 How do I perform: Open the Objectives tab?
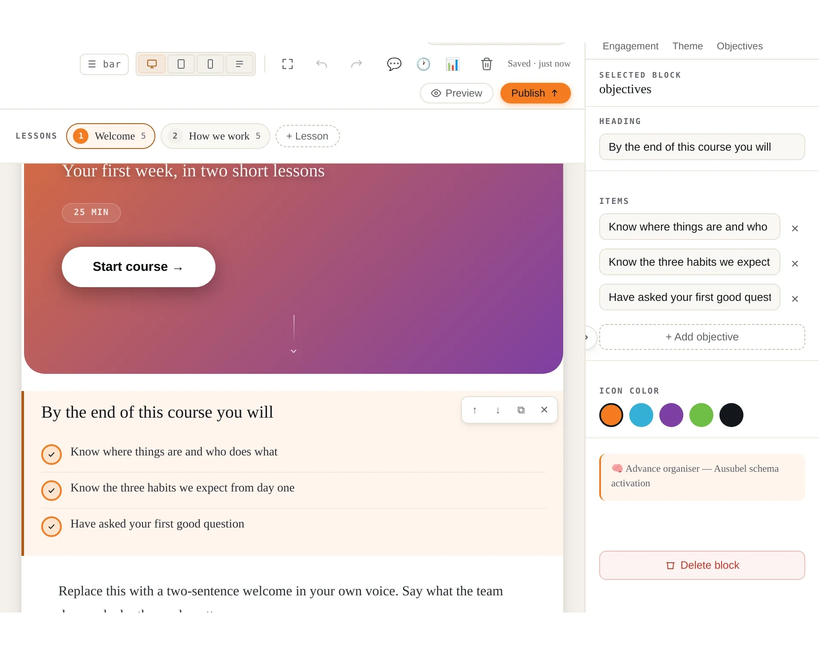(740, 46)
